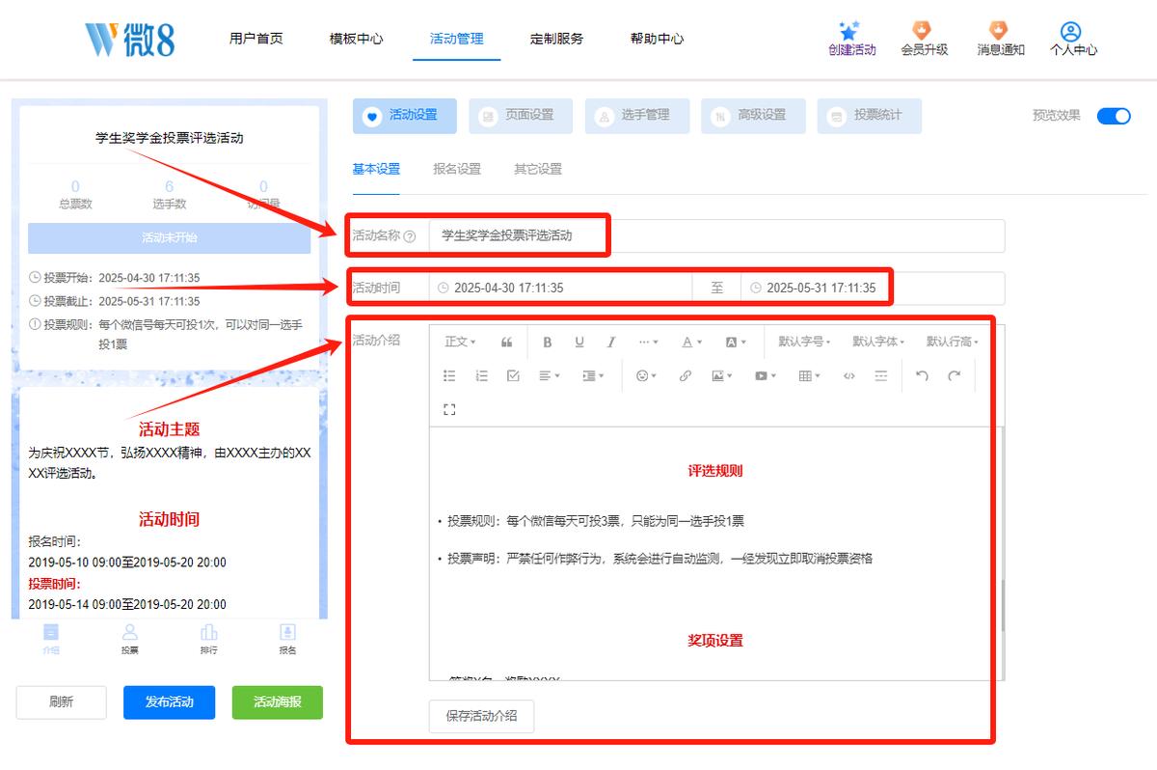
Task: Open the indent dropdown
Action: pyautogui.click(x=593, y=376)
